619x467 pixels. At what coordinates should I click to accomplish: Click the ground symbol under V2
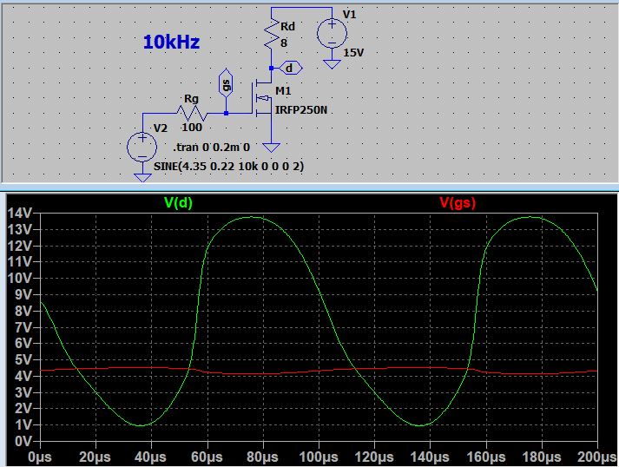point(142,177)
